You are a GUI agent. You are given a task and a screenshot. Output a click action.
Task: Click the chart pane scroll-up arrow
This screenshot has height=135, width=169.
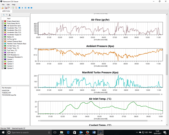(167, 15)
